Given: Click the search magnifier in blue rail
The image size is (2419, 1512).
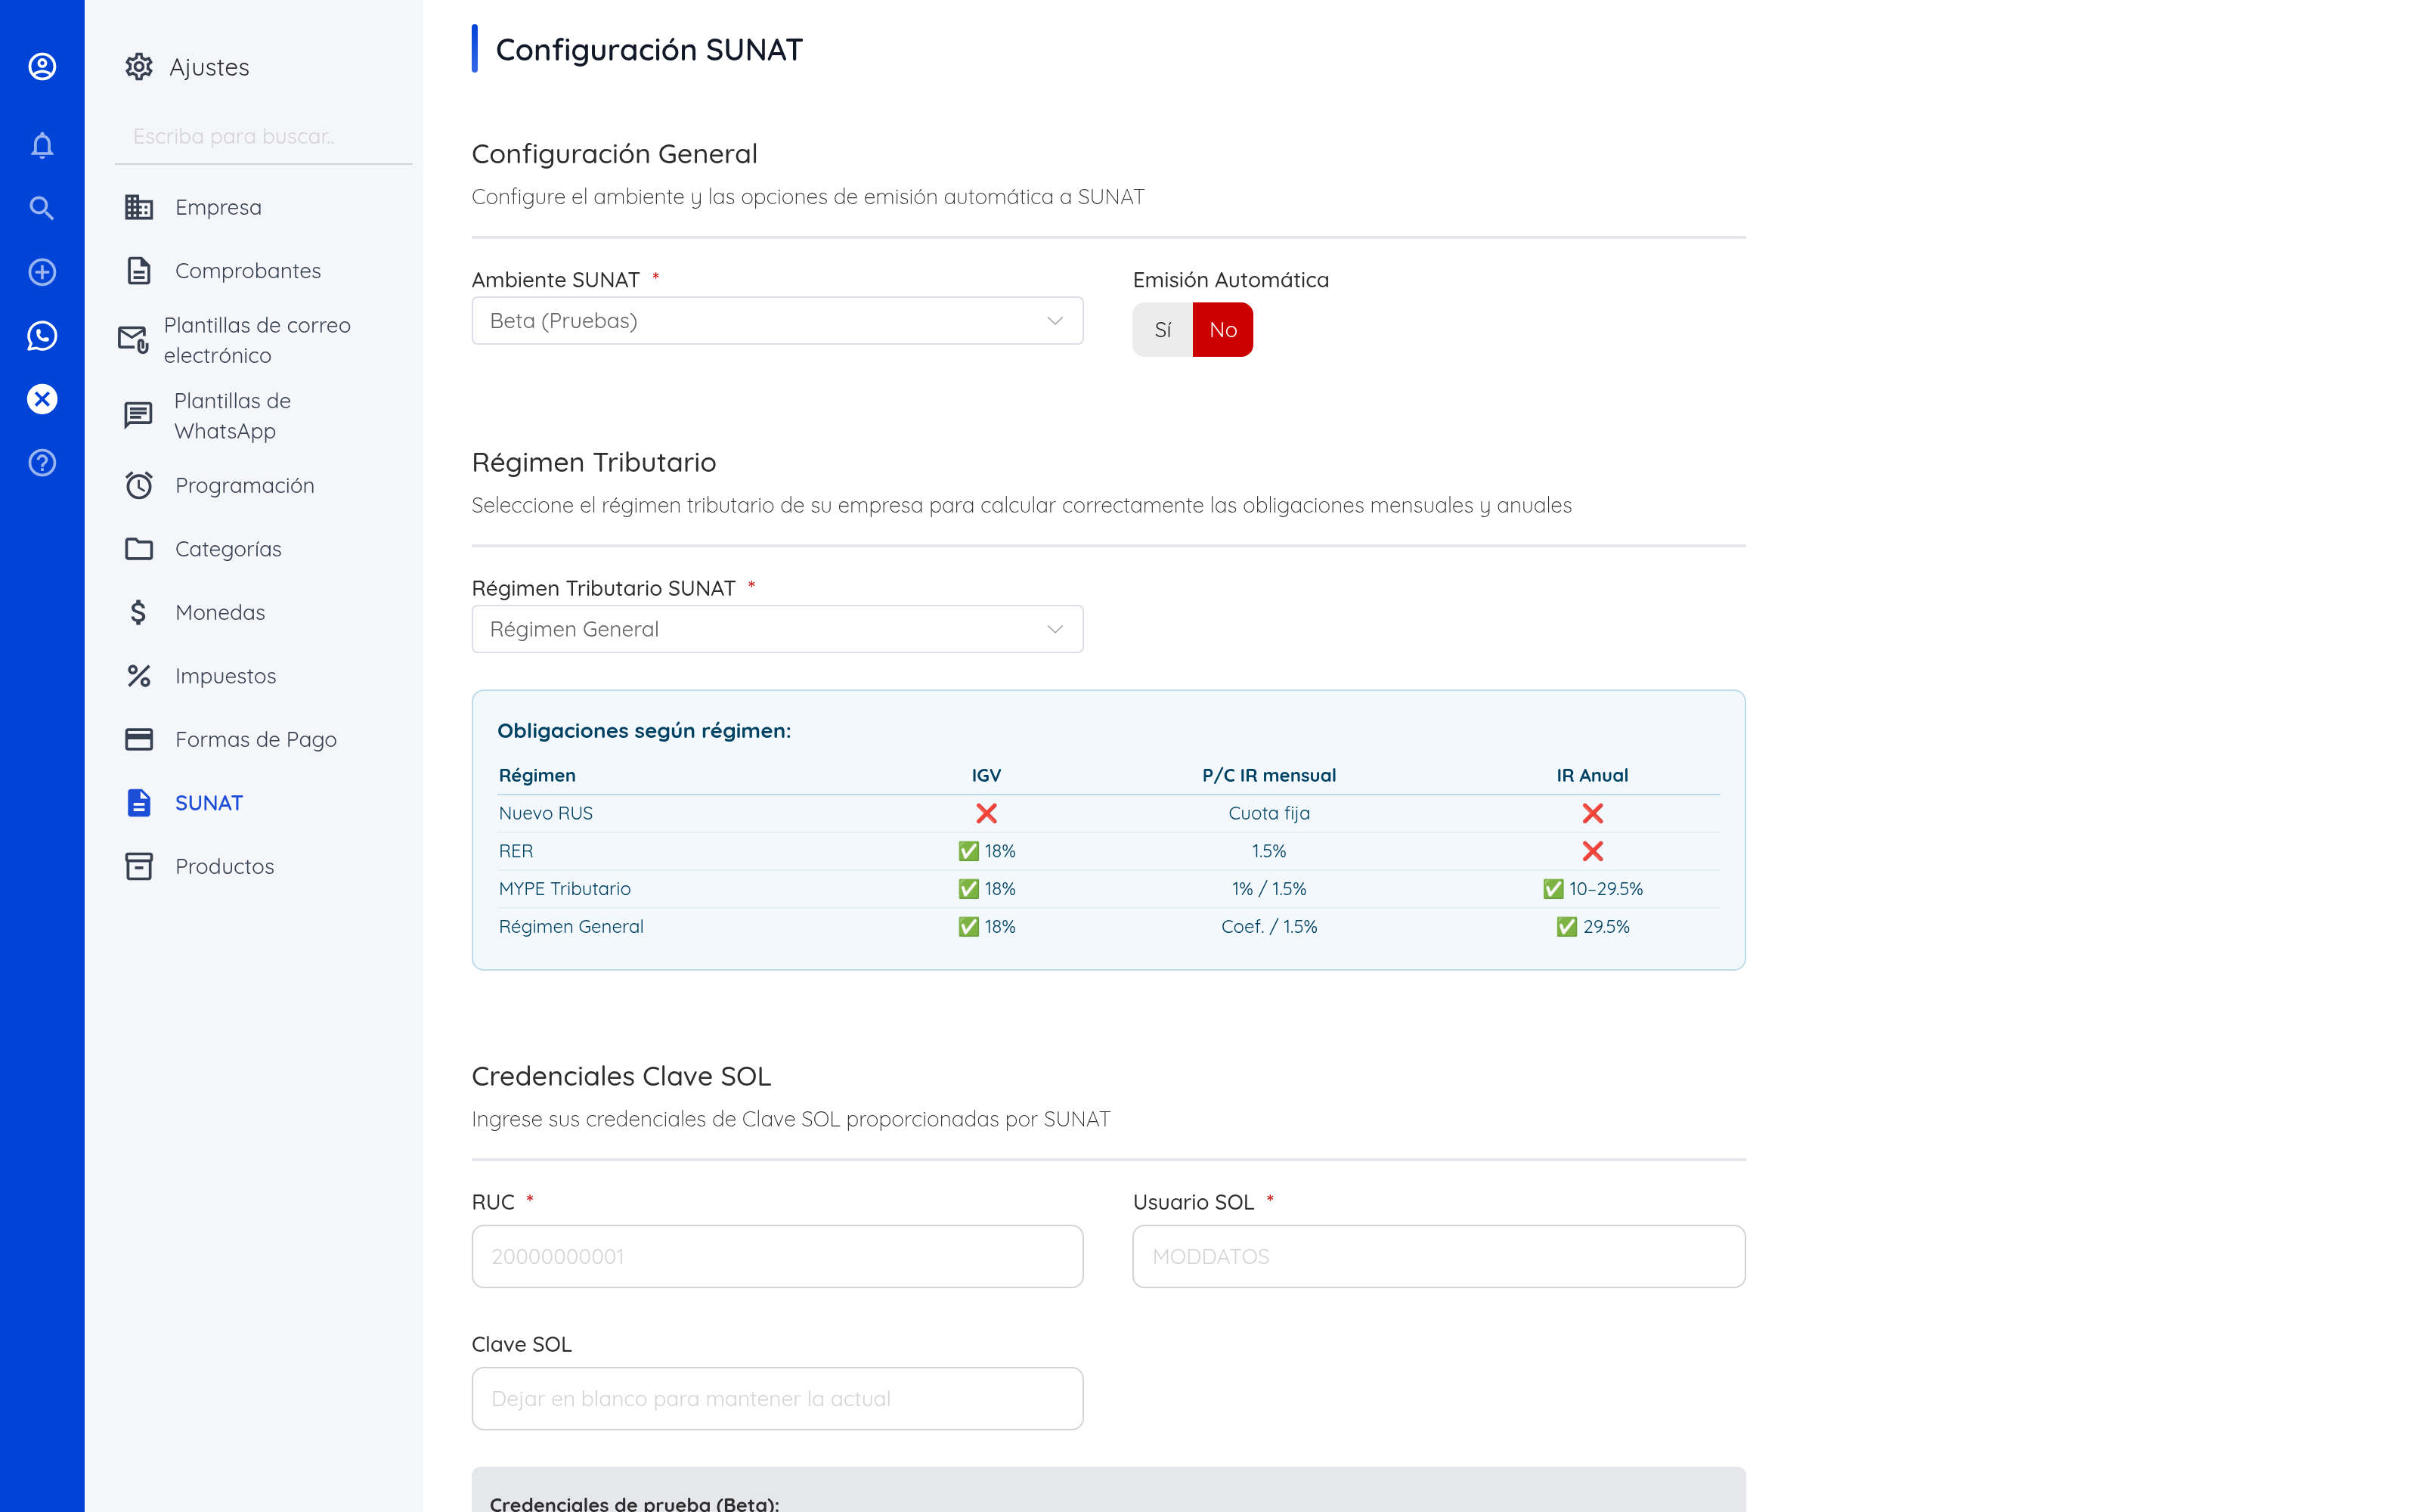Looking at the screenshot, I should tap(42, 208).
